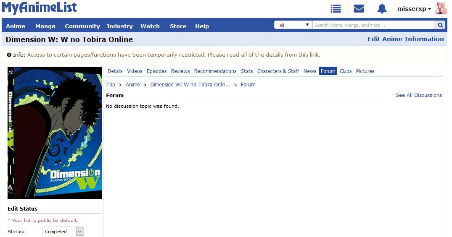Switch to the Reviews tab

click(x=180, y=71)
